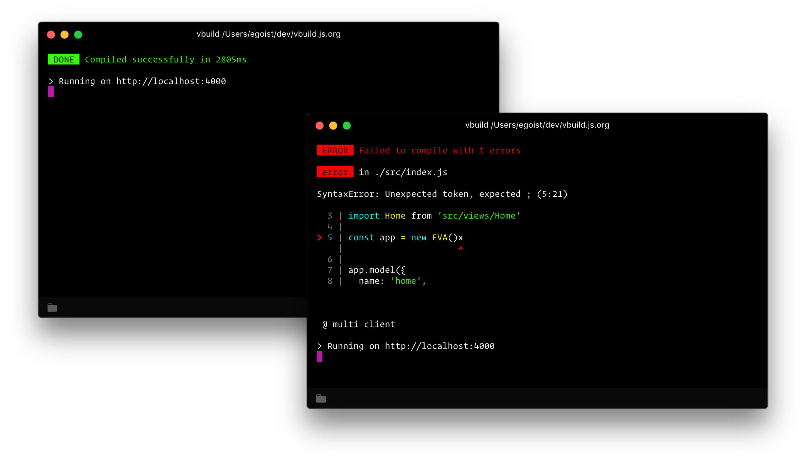Screen dimensions: 806x463
Task: Click the folder icon in the back terminal
Action: (52, 308)
